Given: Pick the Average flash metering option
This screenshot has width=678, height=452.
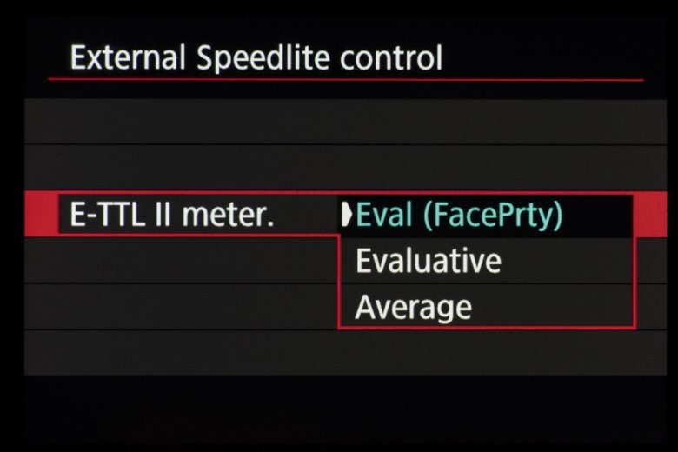Looking at the screenshot, I should click(x=414, y=307).
